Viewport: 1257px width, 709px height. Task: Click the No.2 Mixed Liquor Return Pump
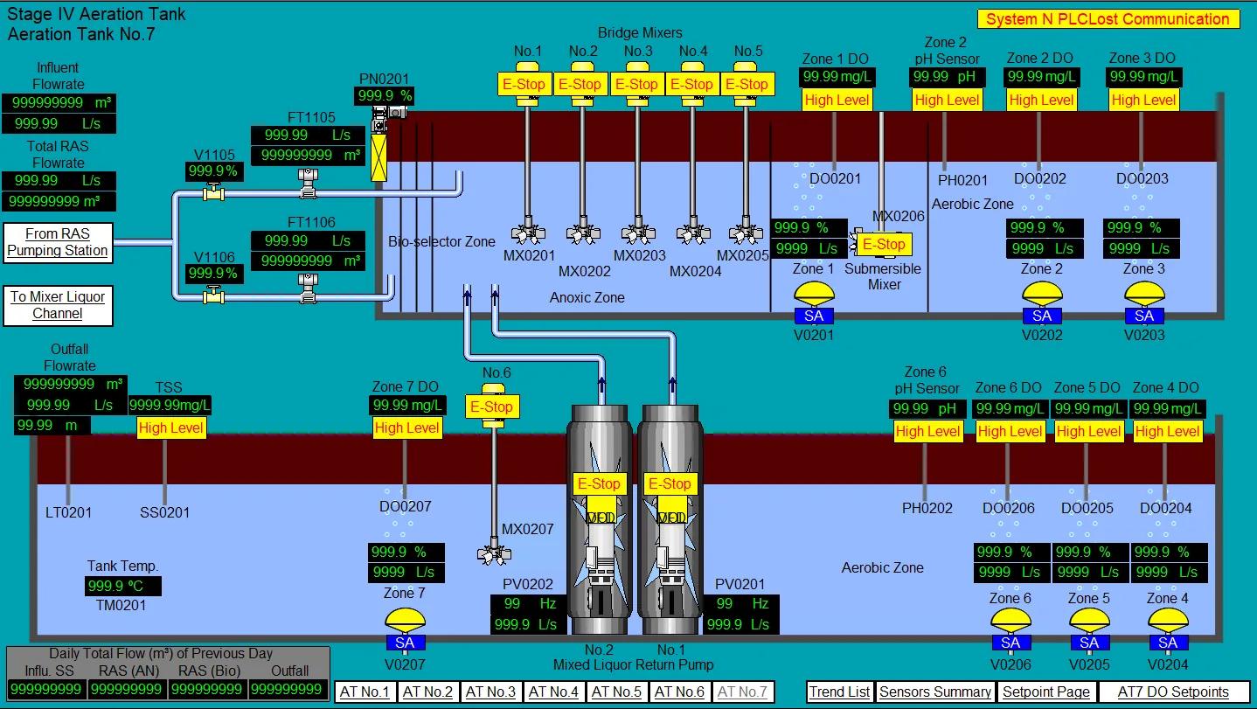[600, 520]
